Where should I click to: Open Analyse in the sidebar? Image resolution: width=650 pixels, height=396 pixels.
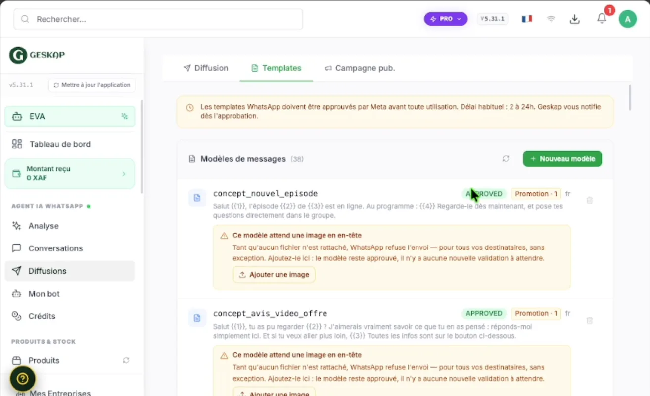70,226
